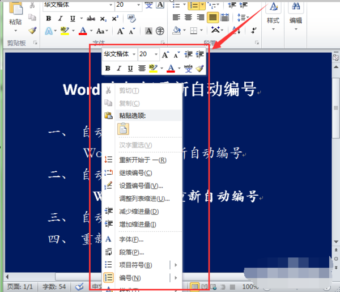Screen dimensions: 340x292
Task: Open the Editing (编辑) group button
Action: 296,16
